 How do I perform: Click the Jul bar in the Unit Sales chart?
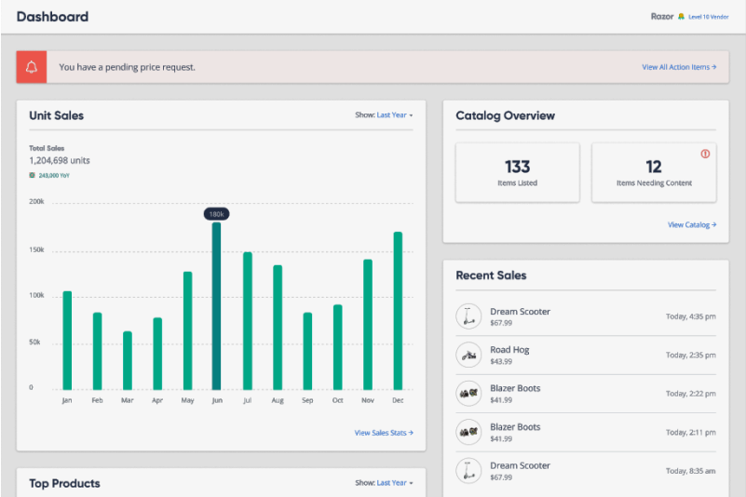point(248,321)
